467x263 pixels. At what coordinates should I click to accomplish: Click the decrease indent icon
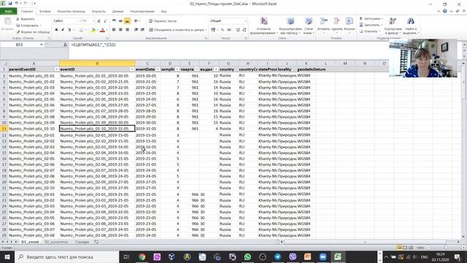tap(136, 30)
